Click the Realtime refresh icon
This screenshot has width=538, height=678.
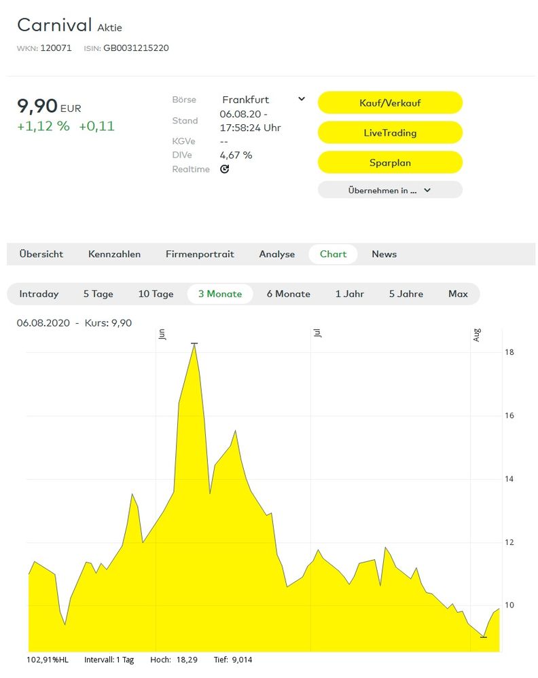click(224, 169)
